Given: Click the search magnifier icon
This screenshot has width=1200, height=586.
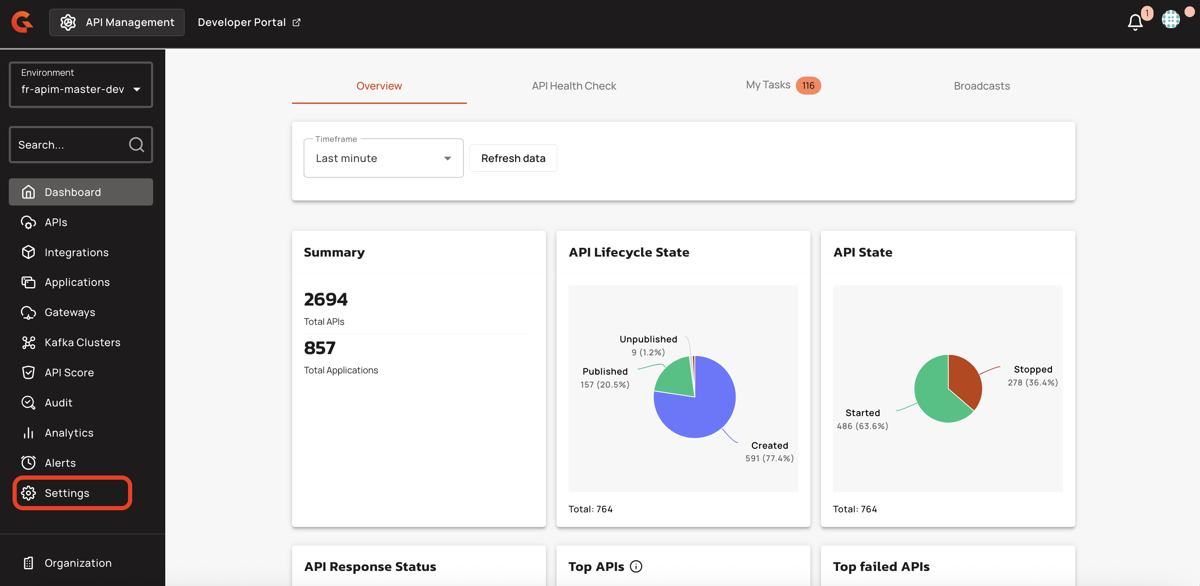Looking at the screenshot, I should pos(136,145).
